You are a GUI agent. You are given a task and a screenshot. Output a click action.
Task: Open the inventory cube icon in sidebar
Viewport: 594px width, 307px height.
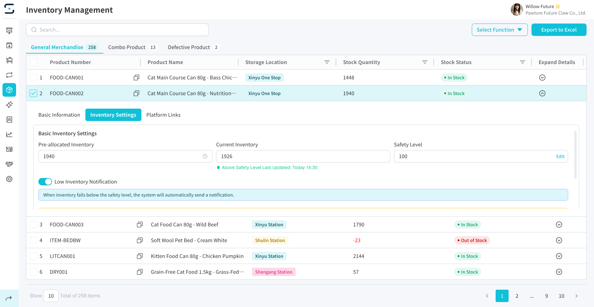click(x=9, y=90)
